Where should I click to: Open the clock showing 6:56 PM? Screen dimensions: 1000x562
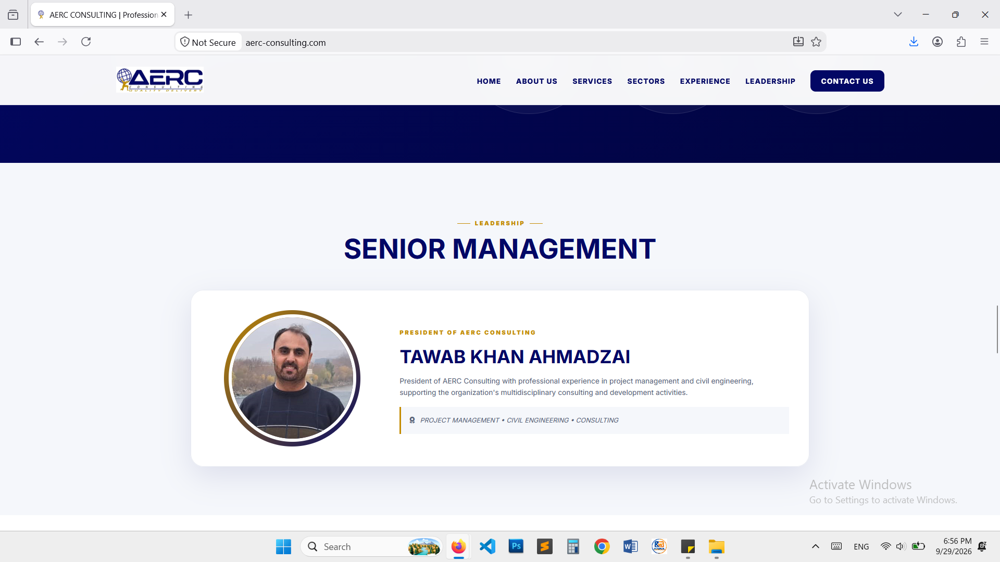(953, 546)
